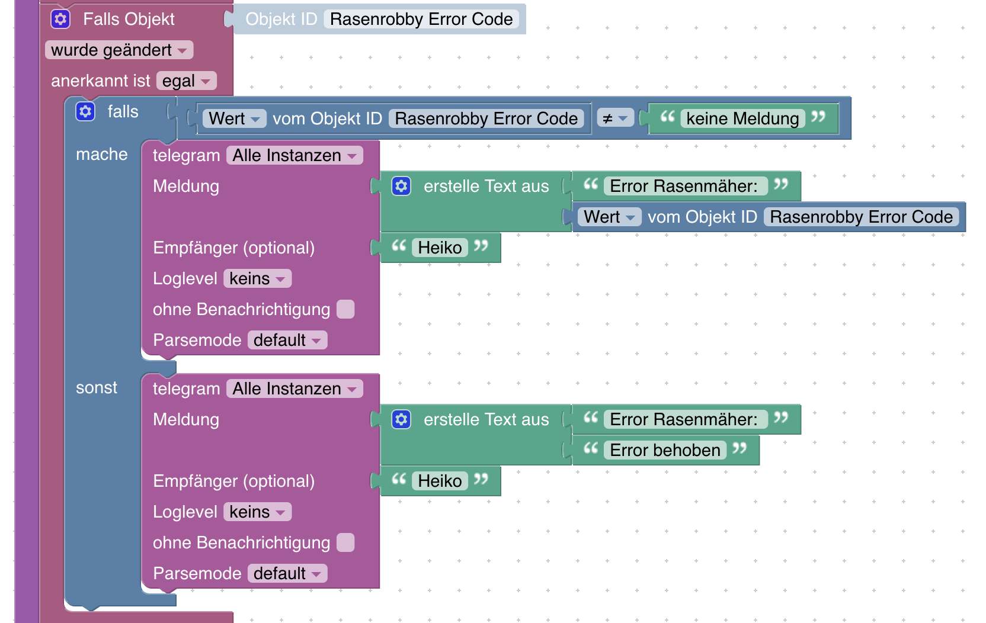The image size is (986, 623).
Task: Open the wurde geändert dropdown
Action: coord(119,50)
